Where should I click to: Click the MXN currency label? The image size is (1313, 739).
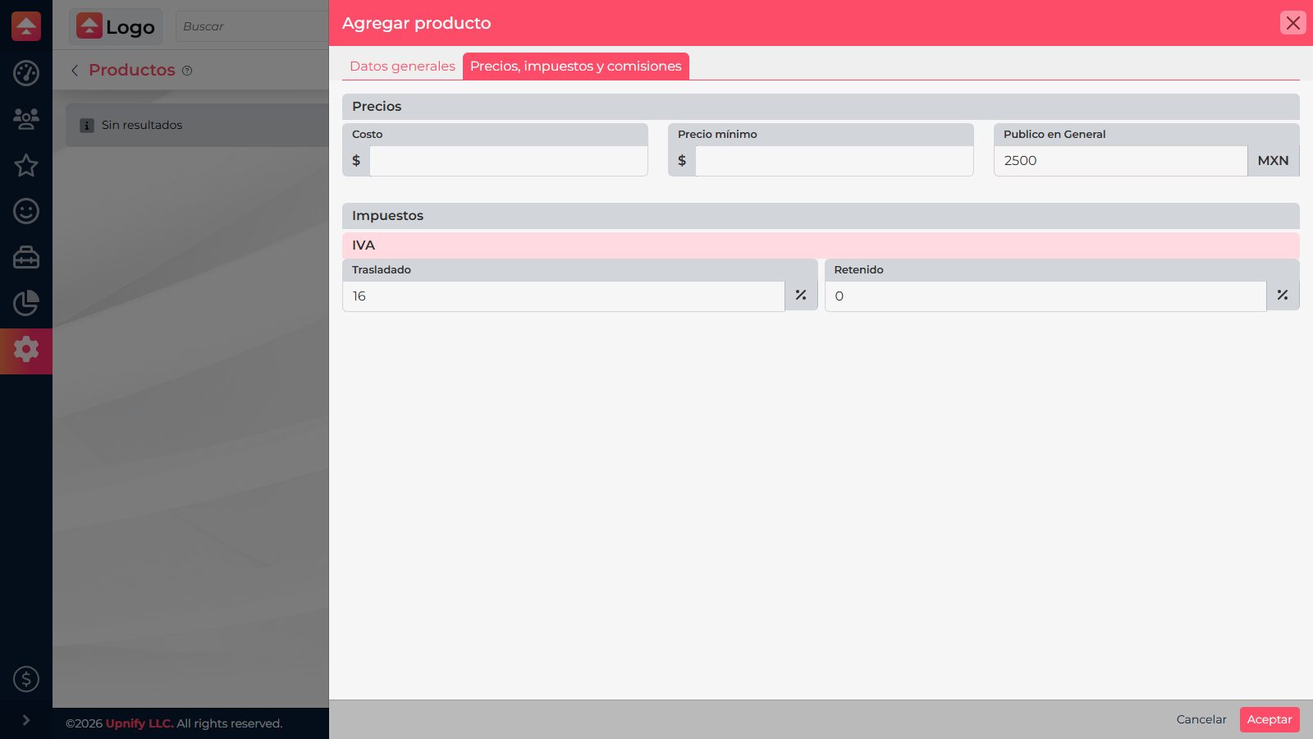[x=1274, y=161]
